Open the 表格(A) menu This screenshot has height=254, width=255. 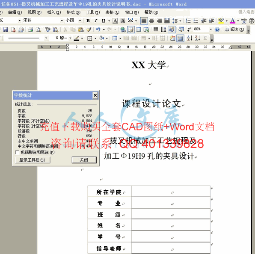pos(113,12)
